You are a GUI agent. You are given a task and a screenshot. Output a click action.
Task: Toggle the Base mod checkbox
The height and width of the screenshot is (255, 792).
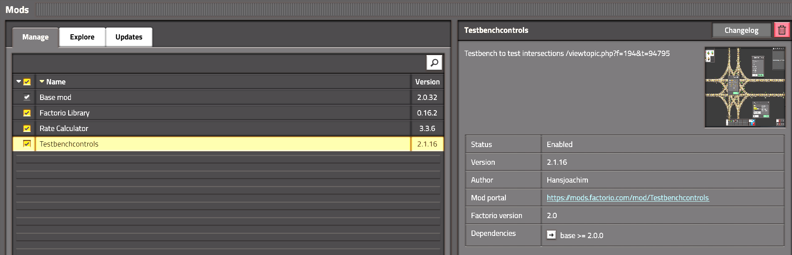pos(27,97)
